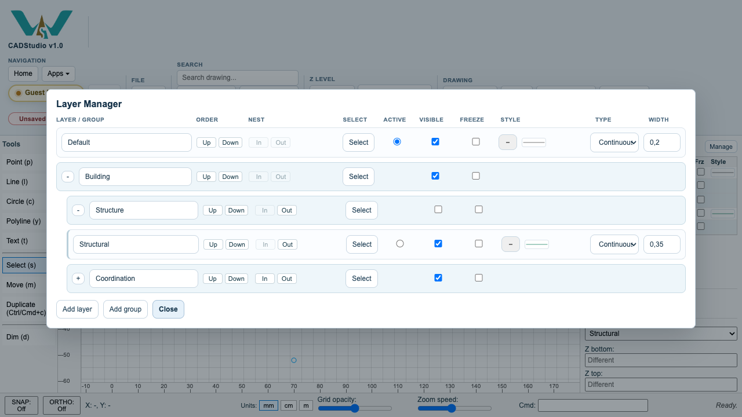Move Structural layer Up
The width and height of the screenshot is (742, 417).
coord(213,244)
